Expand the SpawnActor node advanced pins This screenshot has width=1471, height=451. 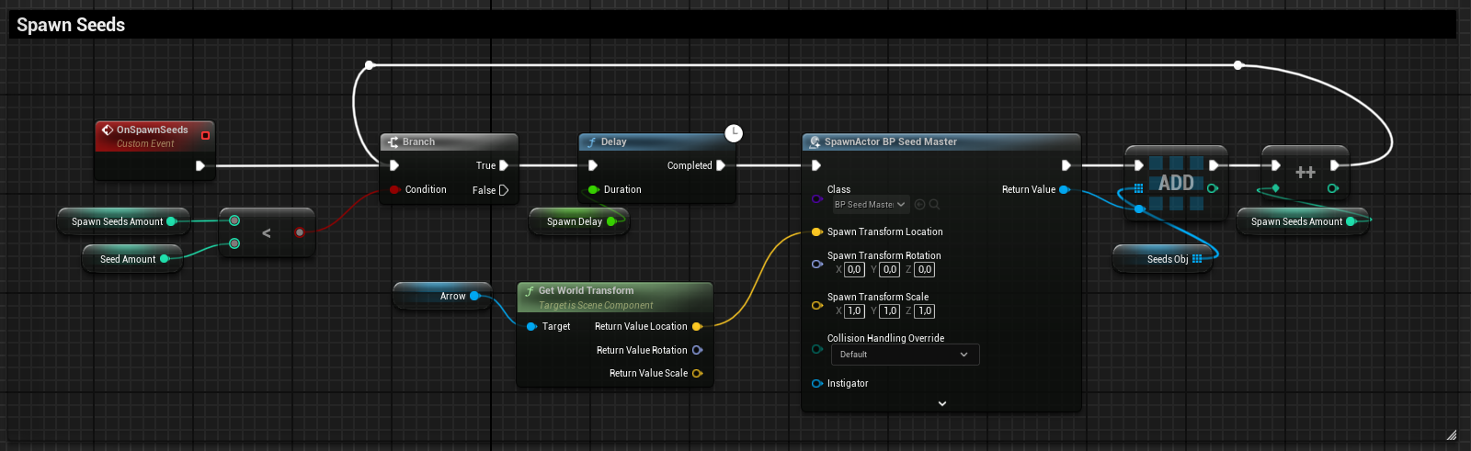tap(941, 403)
